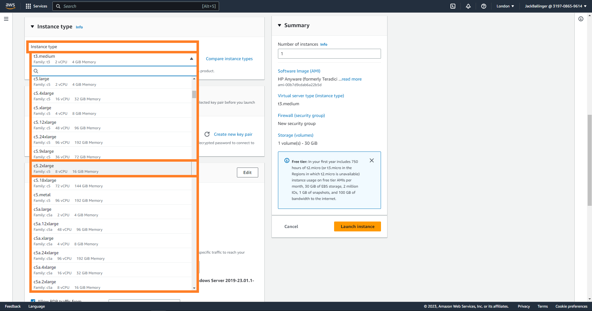This screenshot has height=311, width=592.
Task: Pick c5a.24xlarge from the list
Action: [112, 255]
